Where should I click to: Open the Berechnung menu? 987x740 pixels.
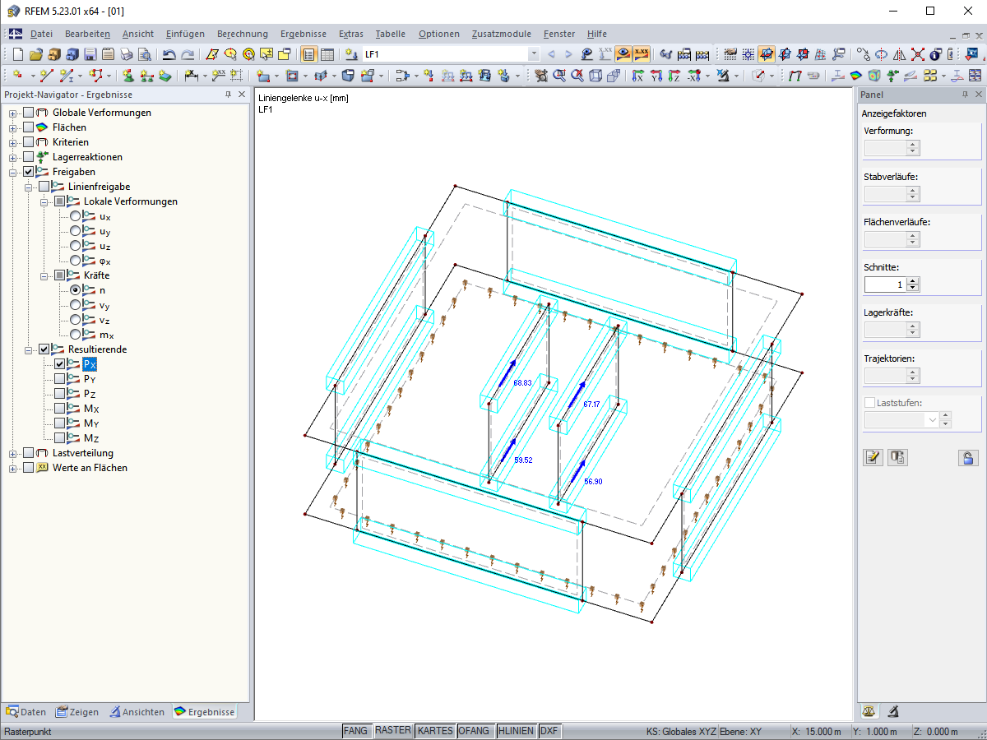[x=243, y=34]
